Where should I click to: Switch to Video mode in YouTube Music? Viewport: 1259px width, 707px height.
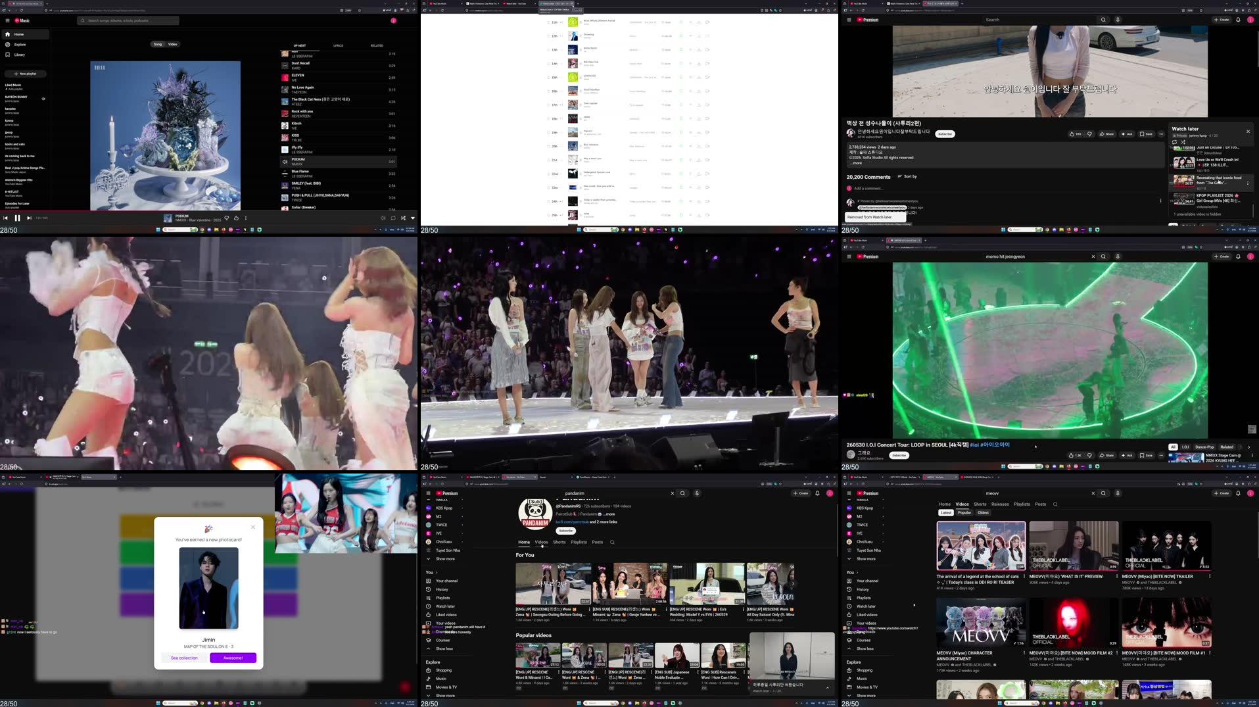pos(173,45)
